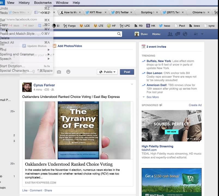Open the Fargo bookmark
The width and height of the screenshot is (219, 196).
pyautogui.click(x=69, y=26)
